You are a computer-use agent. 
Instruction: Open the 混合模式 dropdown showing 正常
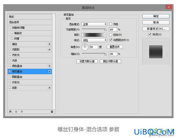(94, 24)
